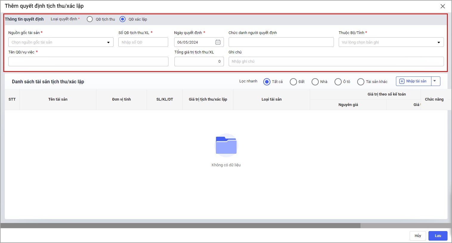This screenshot has width=452, height=243.
Task: Close the Thêm quyết định dialog
Action: (443, 6)
